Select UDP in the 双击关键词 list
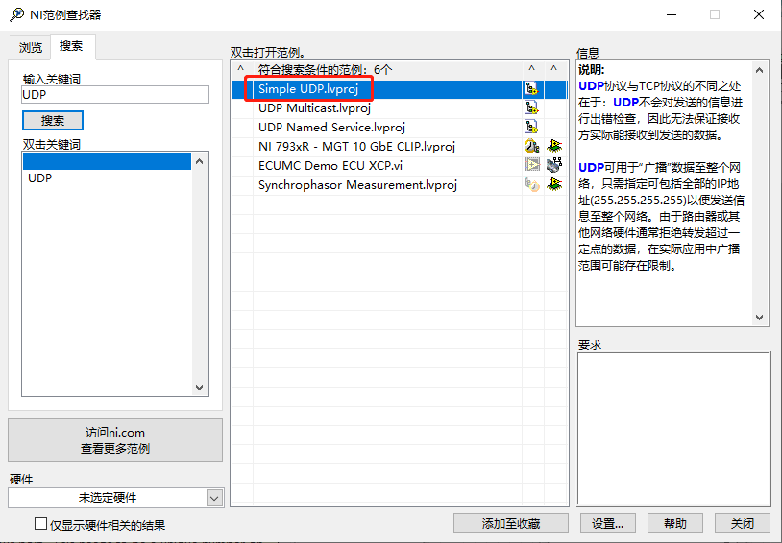Image resolution: width=782 pixels, height=543 pixels. (40, 177)
